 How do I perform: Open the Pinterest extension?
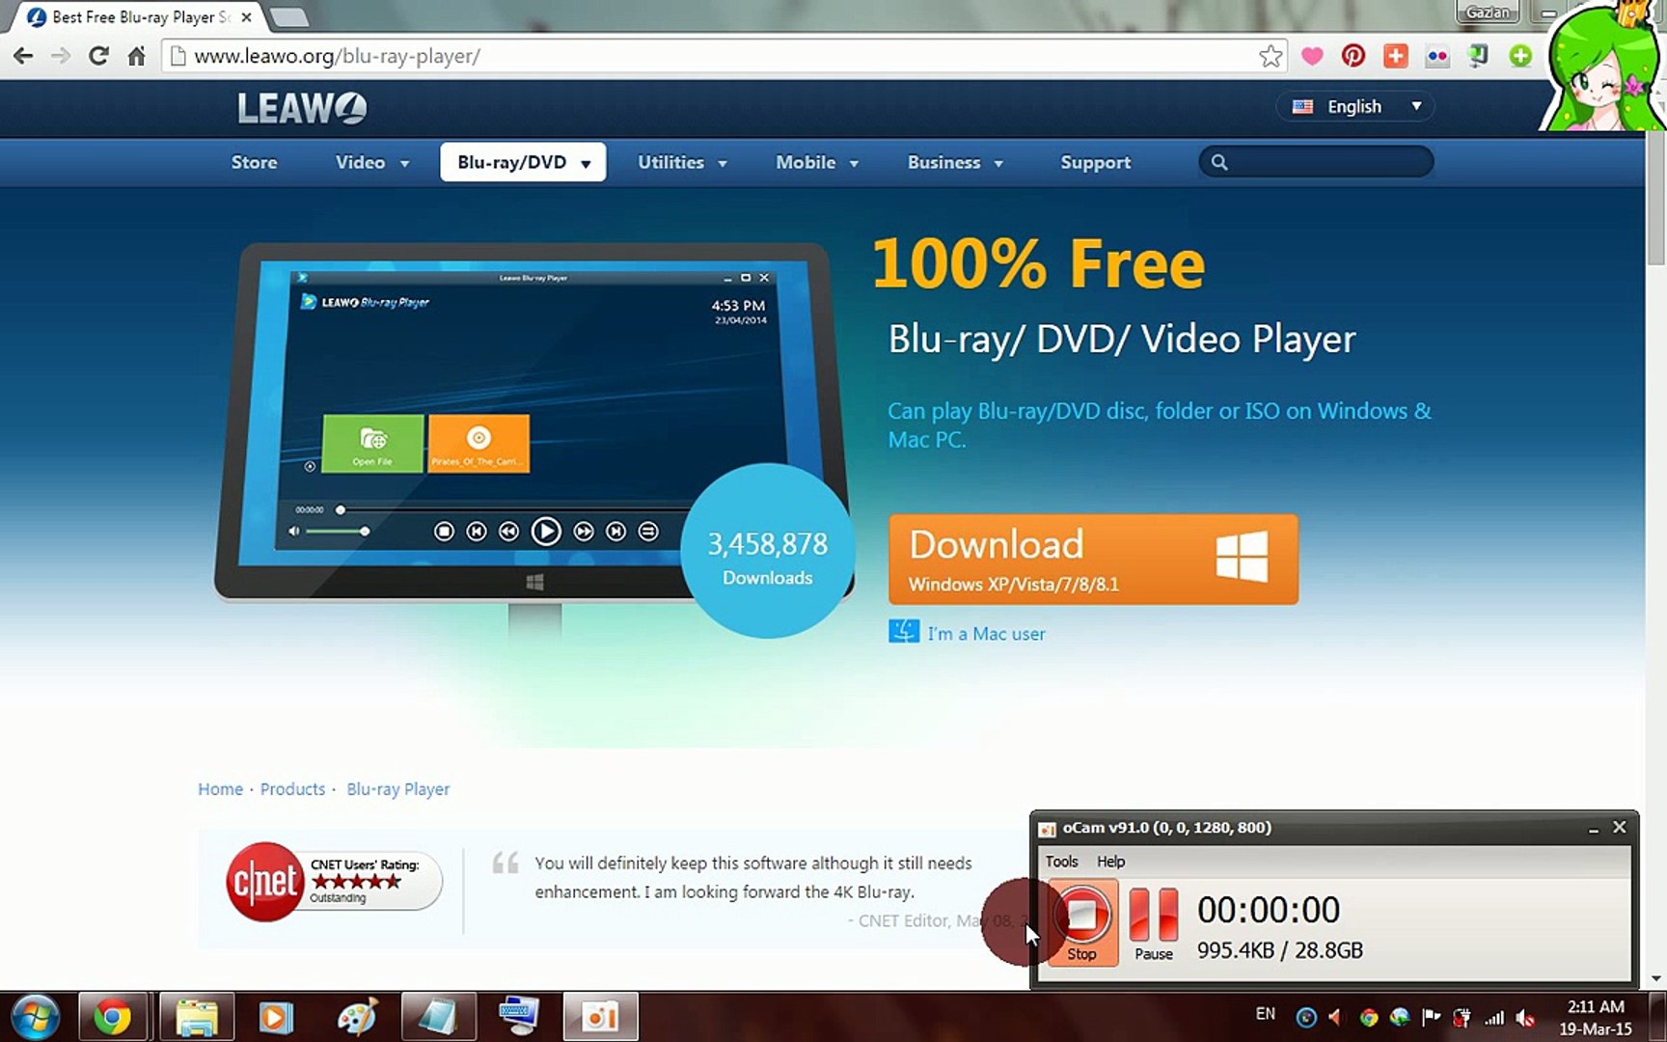[x=1353, y=56]
